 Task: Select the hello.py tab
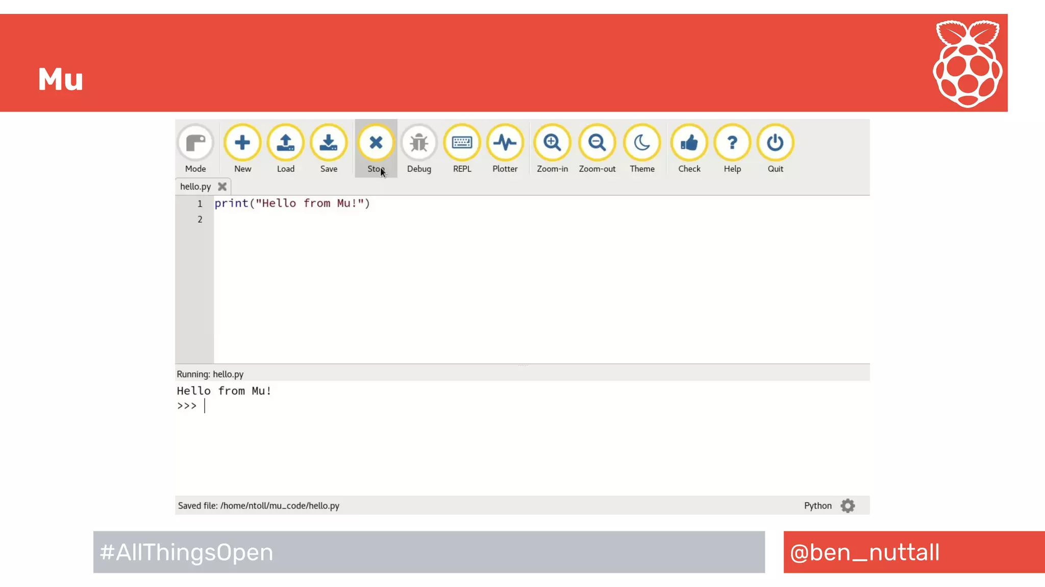coord(195,186)
